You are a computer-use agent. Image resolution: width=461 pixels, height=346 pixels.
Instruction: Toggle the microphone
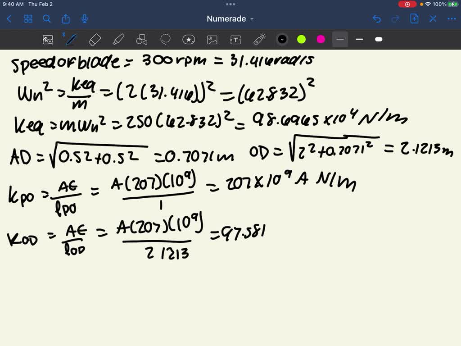tap(84, 19)
